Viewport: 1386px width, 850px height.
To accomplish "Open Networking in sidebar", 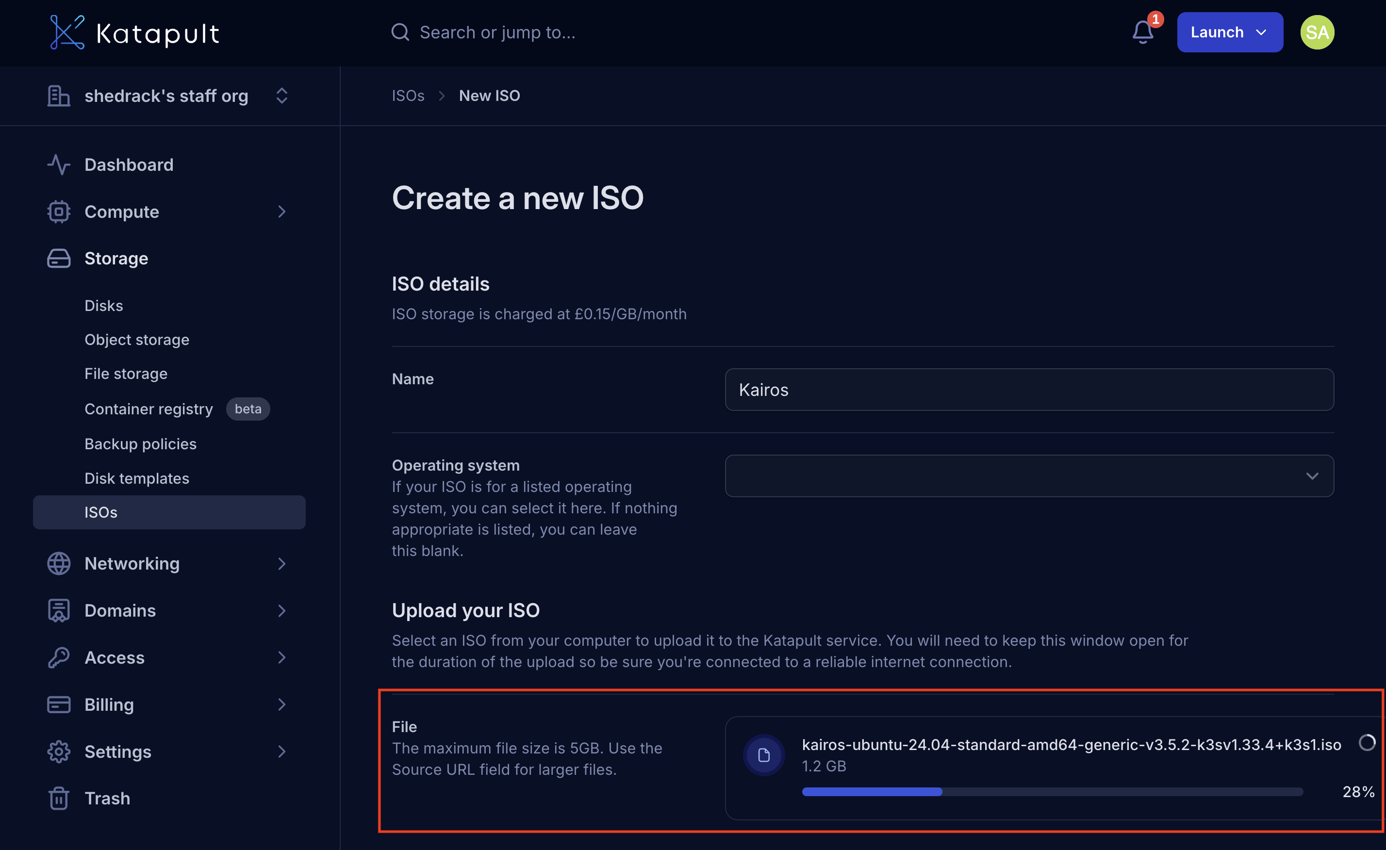I will pos(132,564).
